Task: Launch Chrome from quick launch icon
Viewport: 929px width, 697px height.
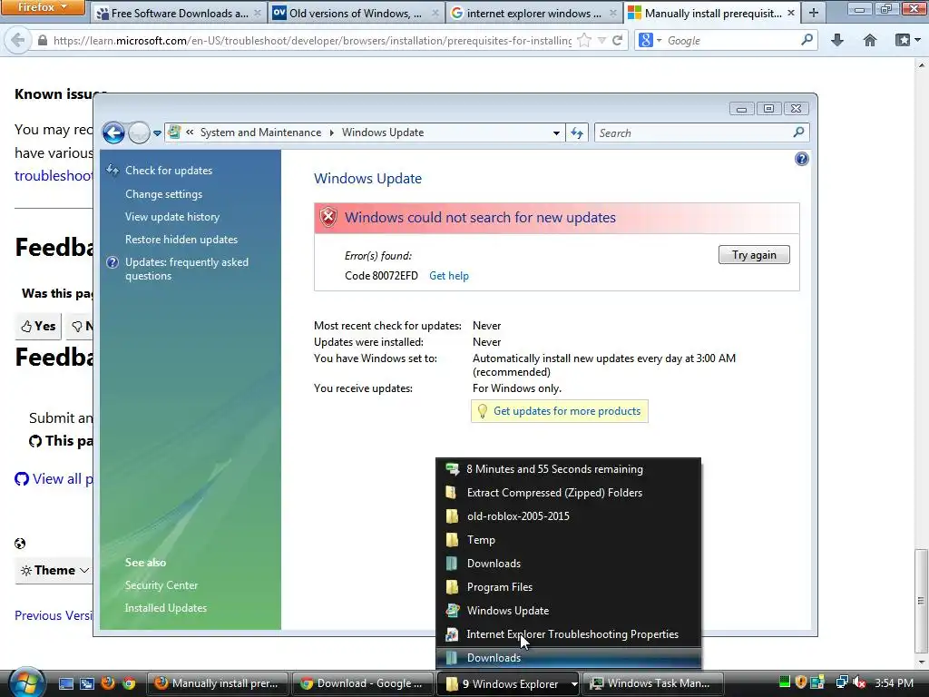Action: 129,683
